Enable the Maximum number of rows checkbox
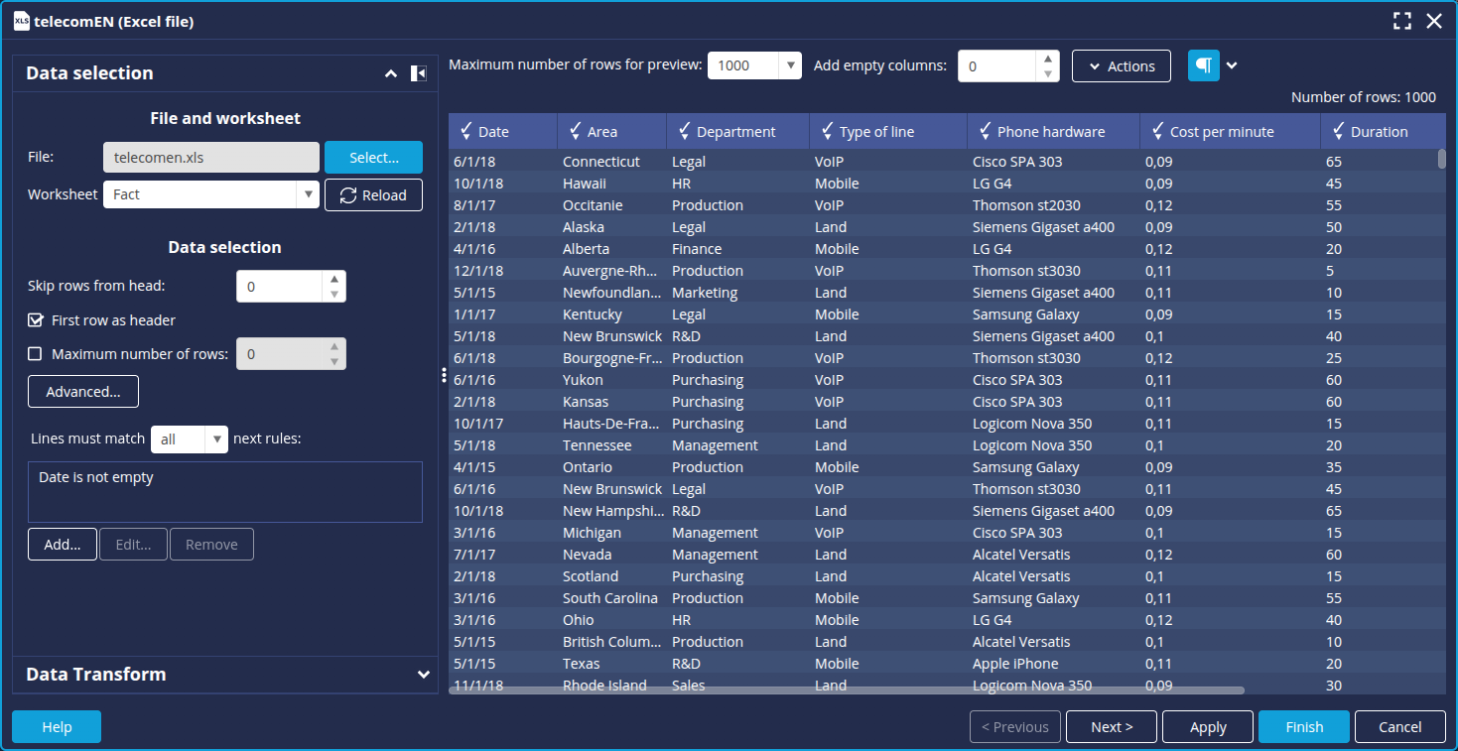This screenshot has width=1458, height=751. (x=36, y=354)
